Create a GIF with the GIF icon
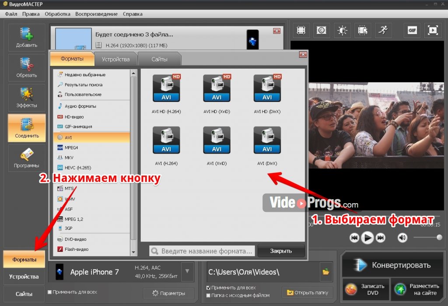The image size is (448, 306). pos(412,30)
